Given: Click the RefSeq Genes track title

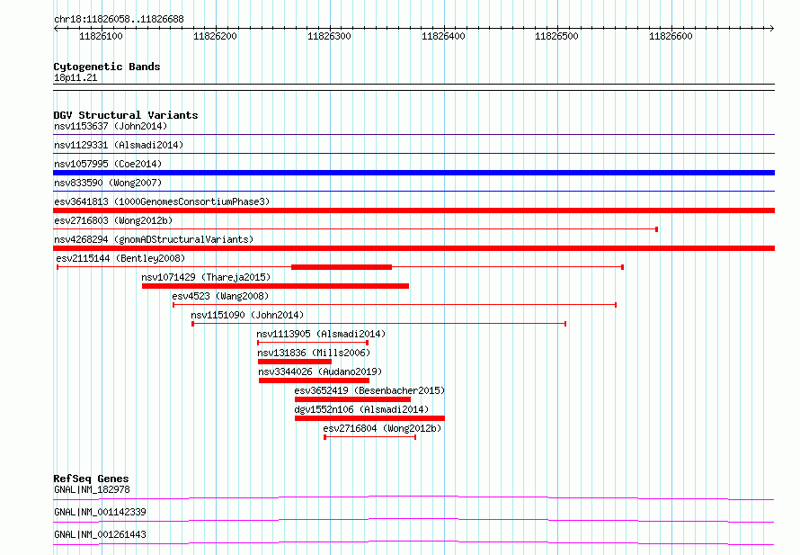Looking at the screenshot, I should pyautogui.click(x=92, y=479).
